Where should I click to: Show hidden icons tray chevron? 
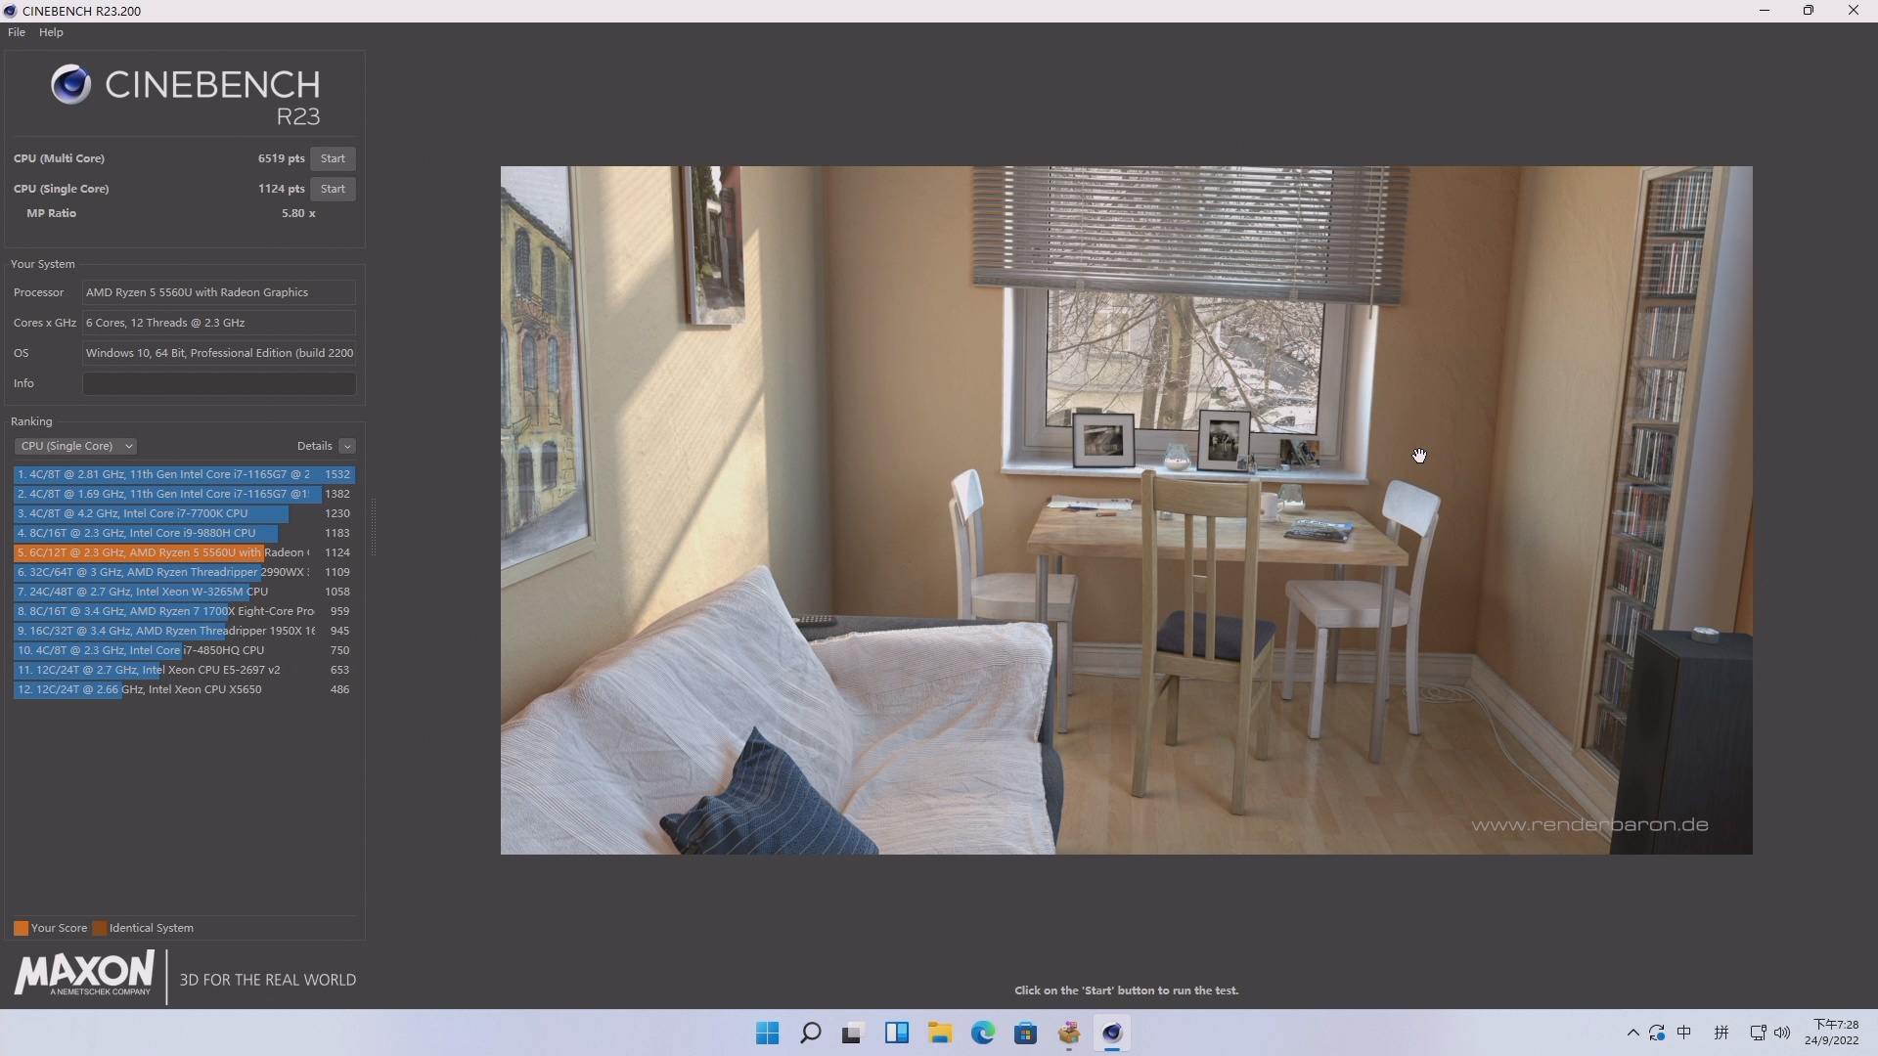1632,1033
